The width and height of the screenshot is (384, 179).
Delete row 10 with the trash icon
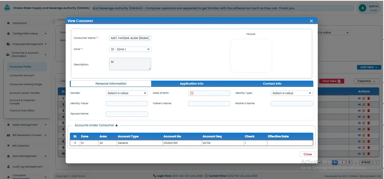[369, 154]
